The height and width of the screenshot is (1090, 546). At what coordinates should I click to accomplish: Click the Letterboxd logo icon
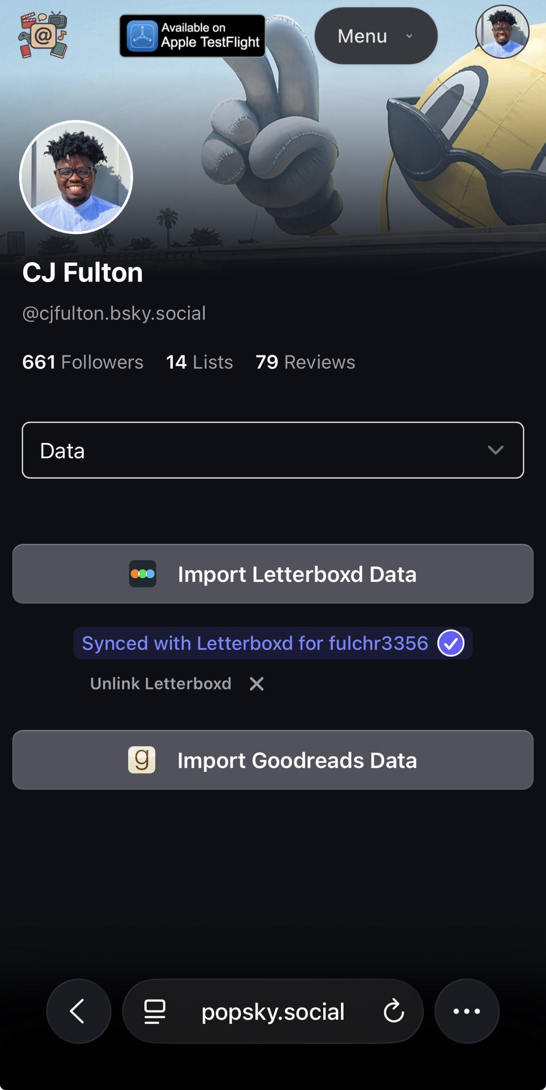pos(143,574)
